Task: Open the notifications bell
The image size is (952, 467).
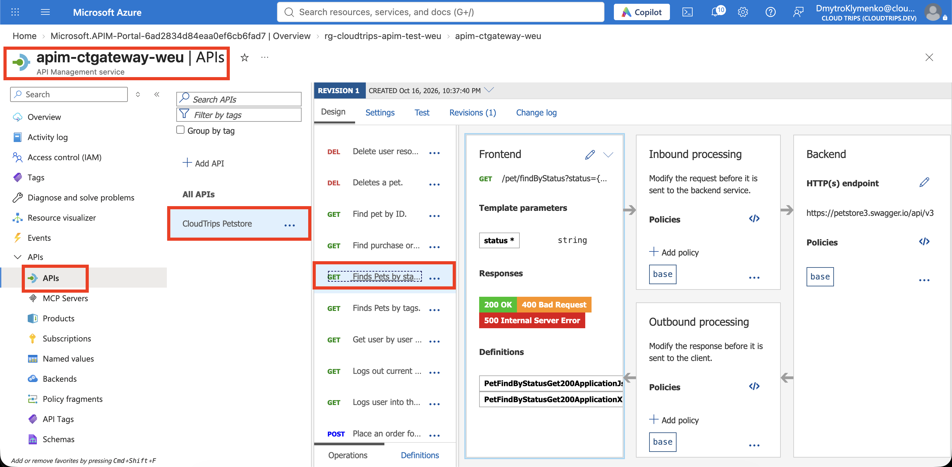Action: coord(716,12)
